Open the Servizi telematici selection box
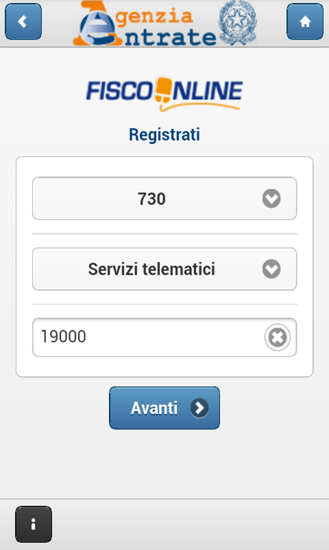329x550 pixels. [x=164, y=269]
